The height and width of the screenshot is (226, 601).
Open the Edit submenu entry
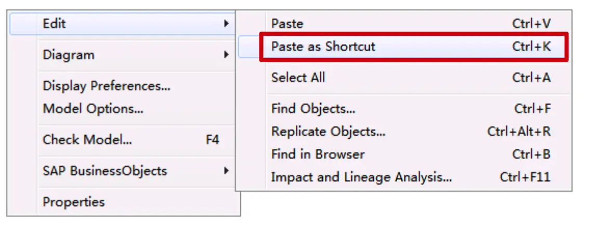123,24
